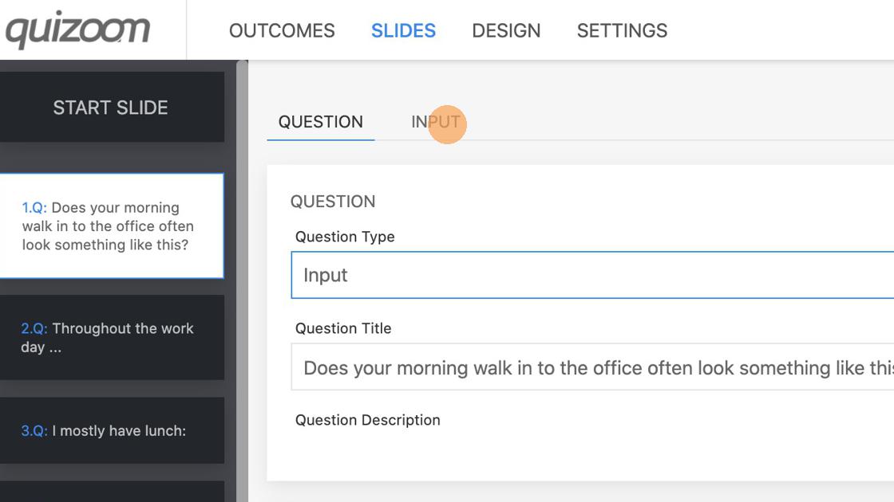Switch to the QUESTION tab
The image size is (894, 502).
pyautogui.click(x=320, y=122)
